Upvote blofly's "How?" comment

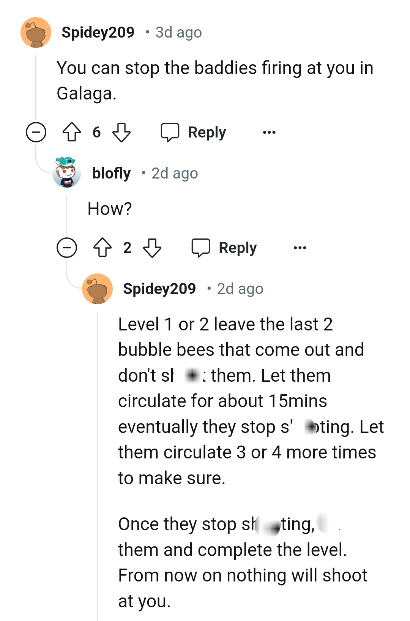102,248
